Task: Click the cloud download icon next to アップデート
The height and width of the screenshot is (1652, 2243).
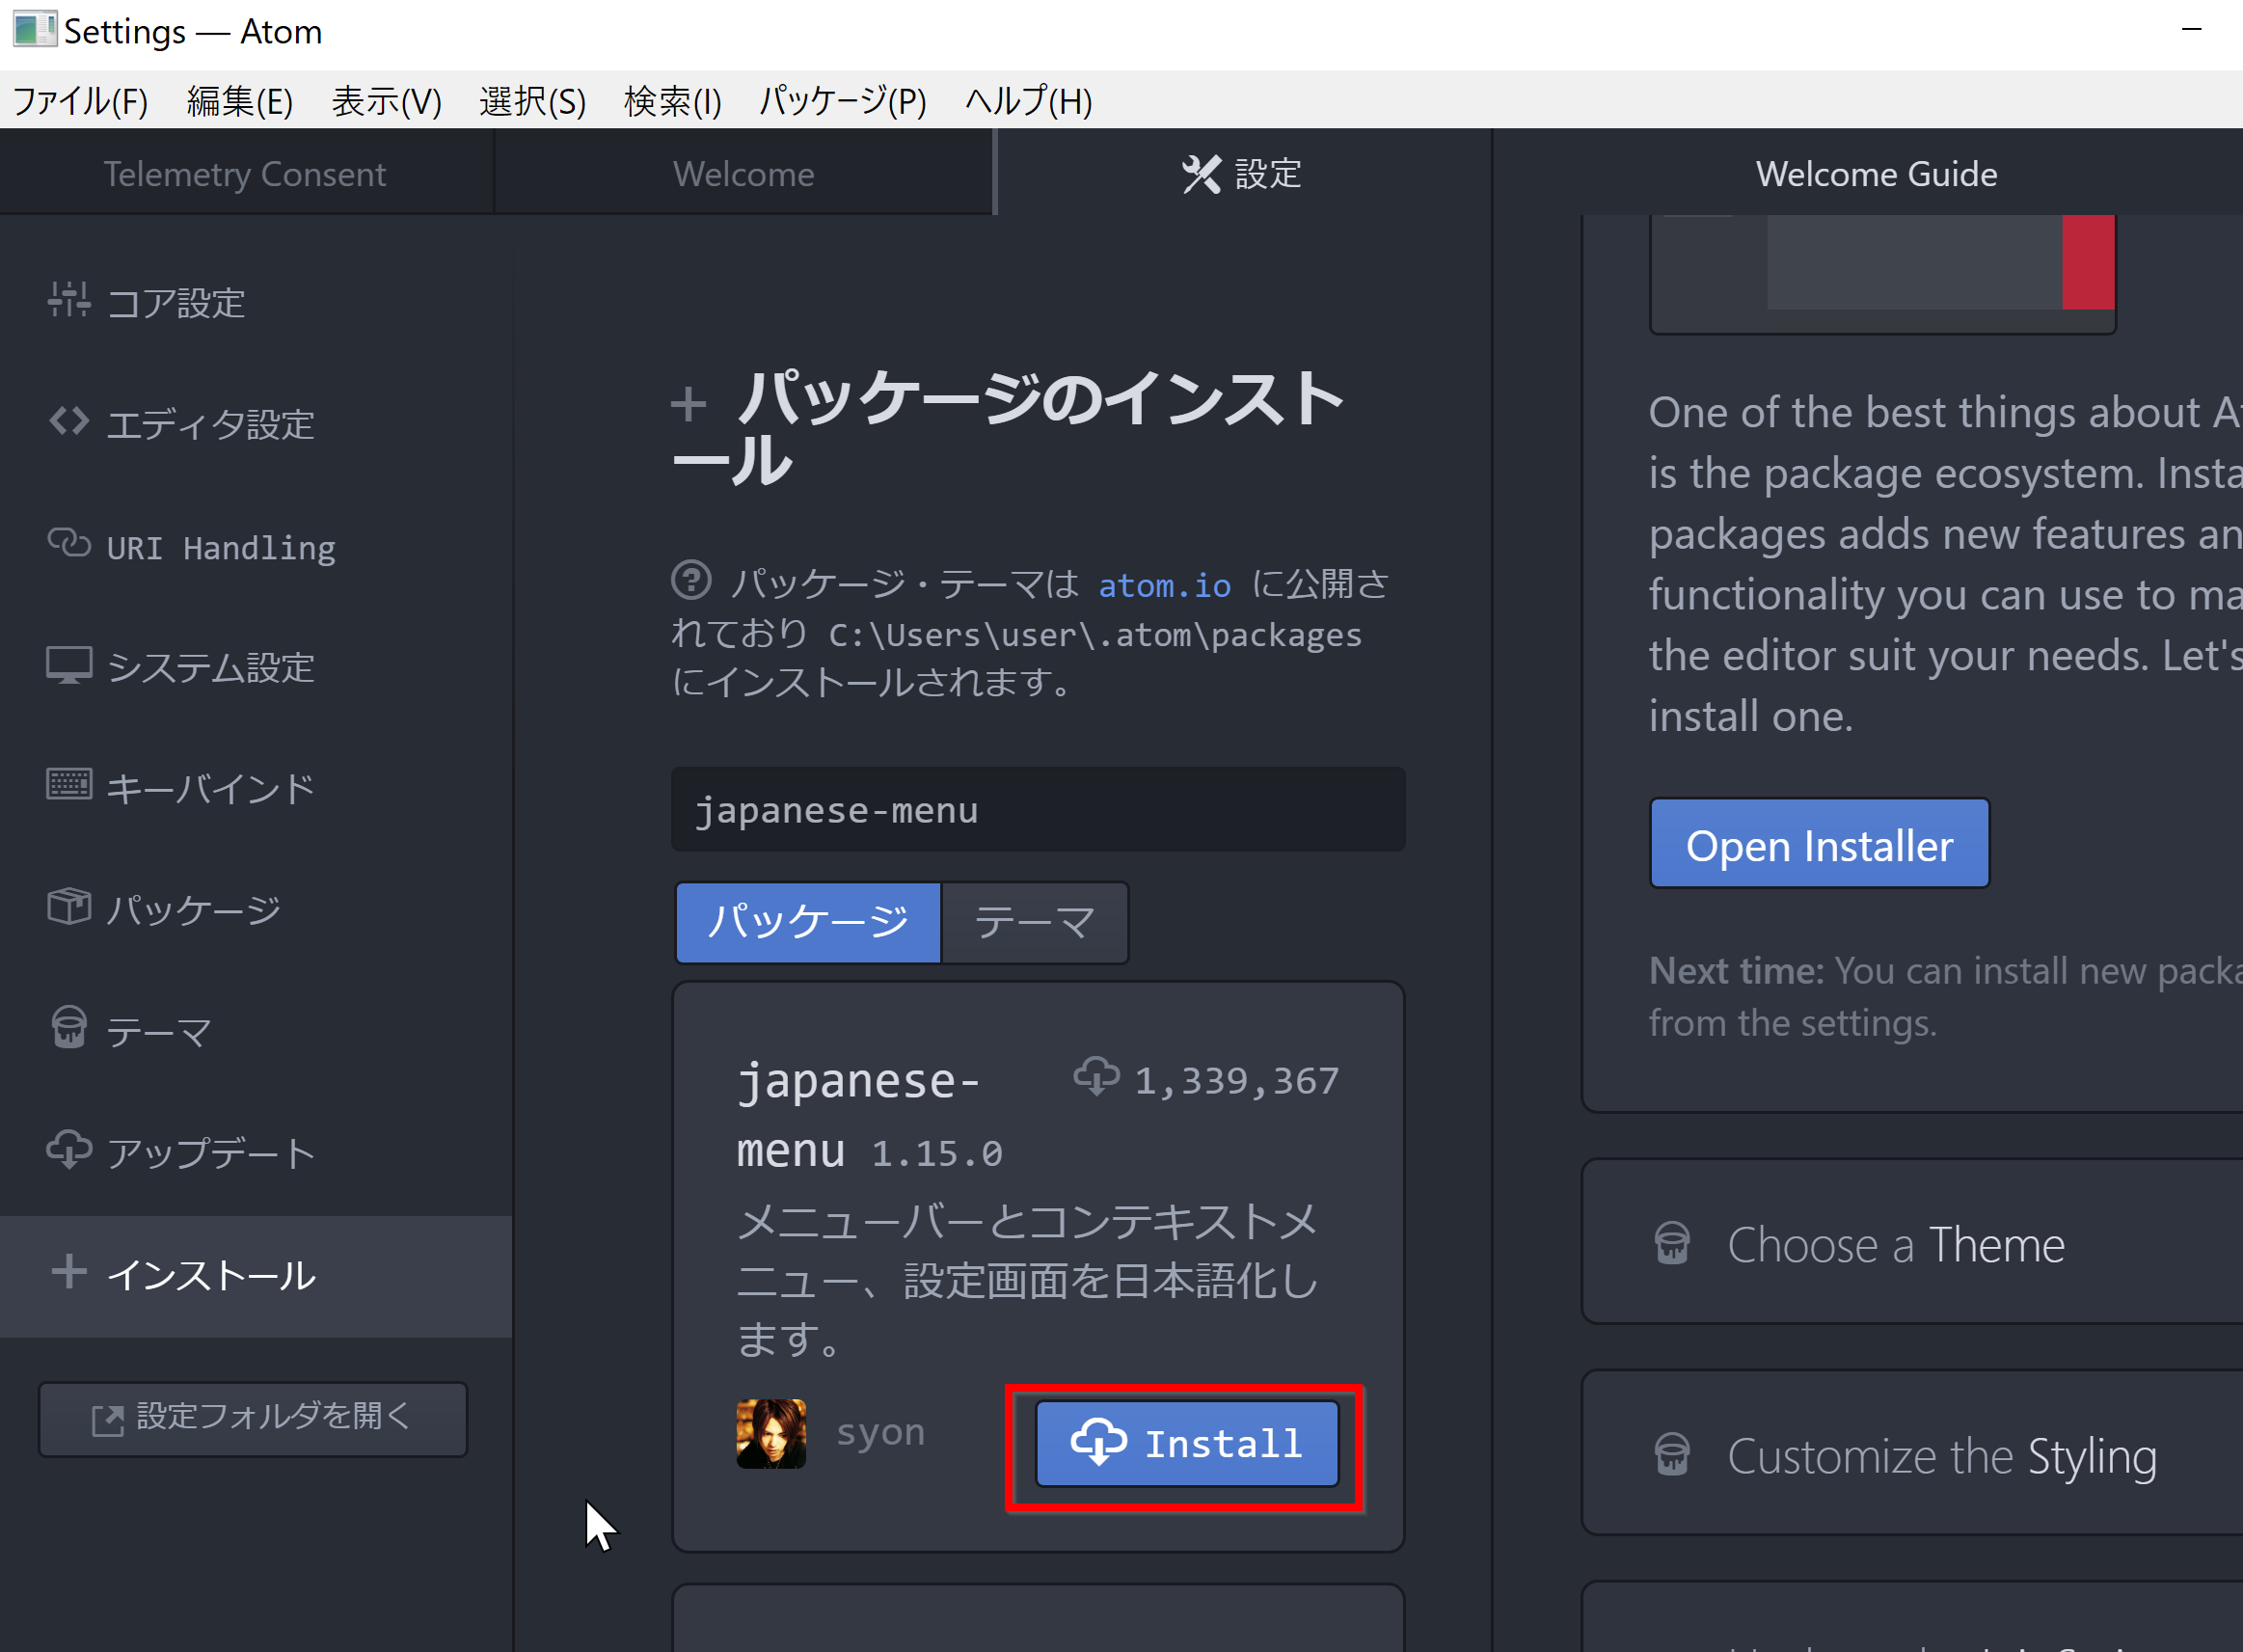Action: click(x=69, y=1150)
